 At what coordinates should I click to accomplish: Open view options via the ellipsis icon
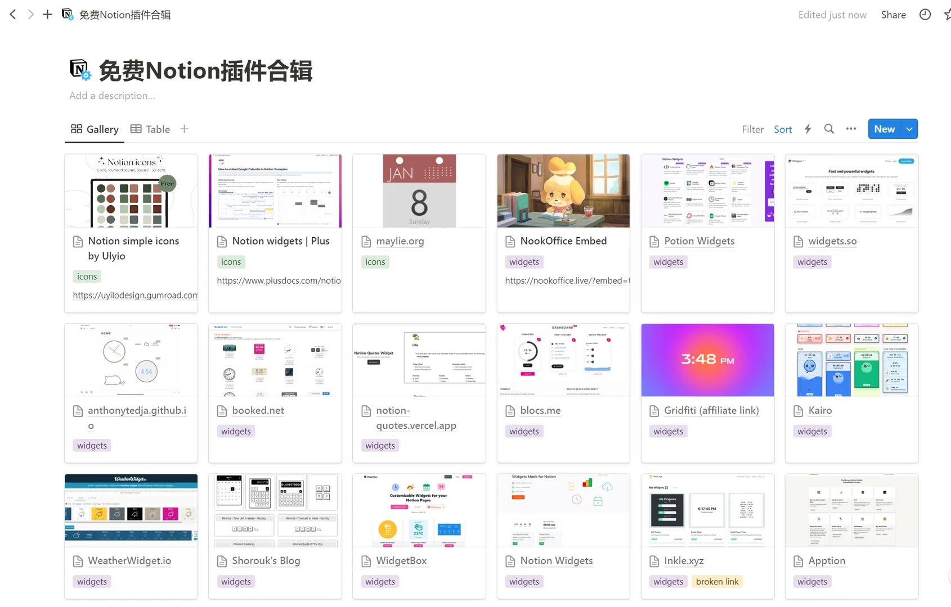tap(851, 129)
